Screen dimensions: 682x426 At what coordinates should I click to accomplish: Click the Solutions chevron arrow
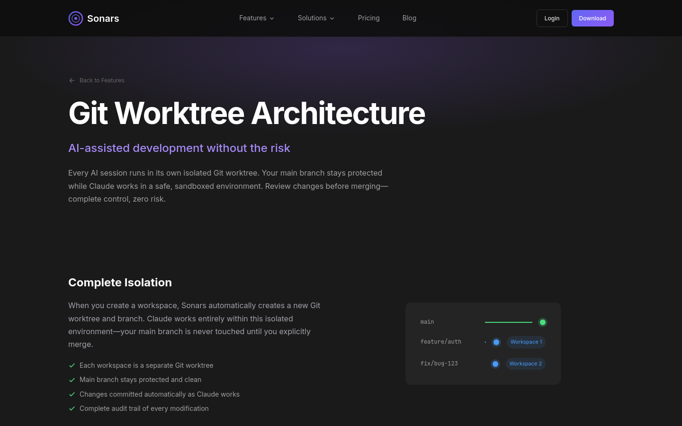(332, 18)
